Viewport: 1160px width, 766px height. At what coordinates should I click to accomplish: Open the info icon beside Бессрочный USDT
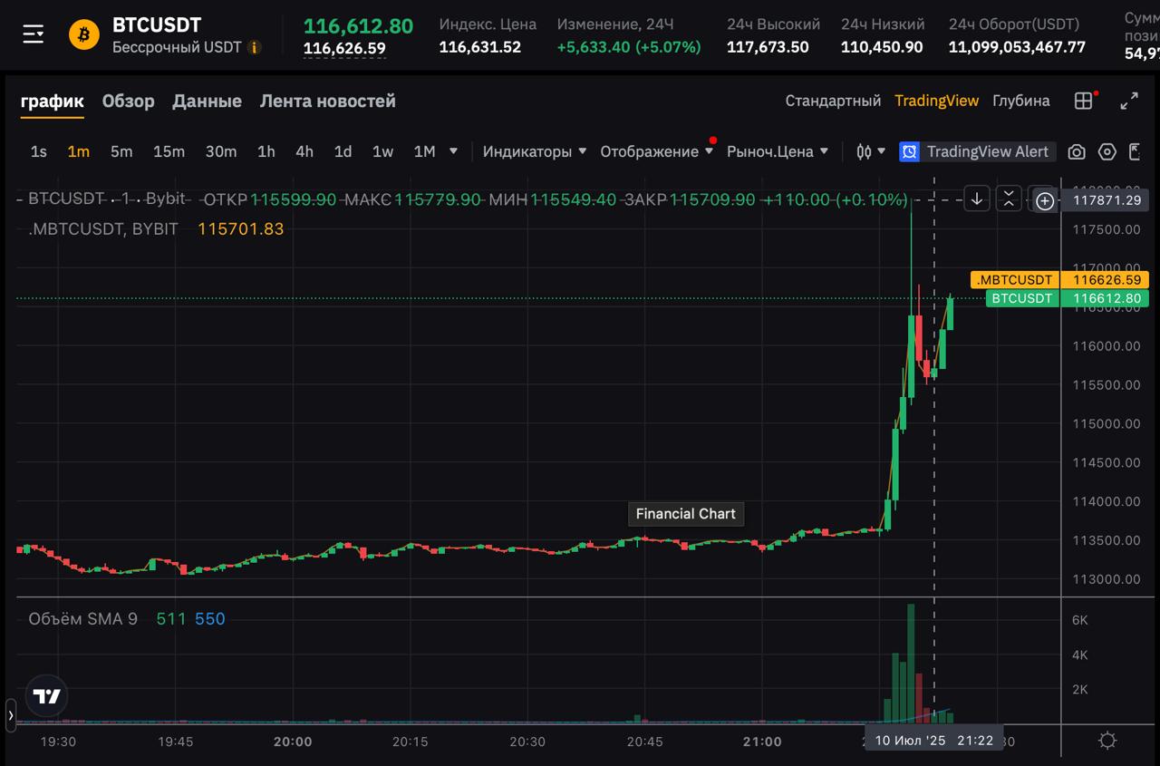click(255, 47)
